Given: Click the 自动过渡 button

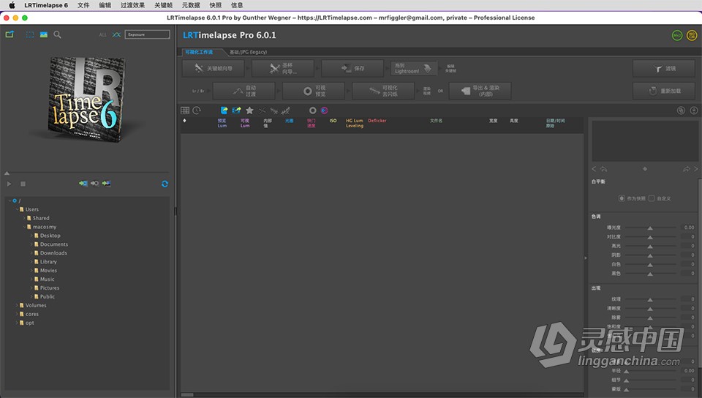Looking at the screenshot, I should (244, 91).
